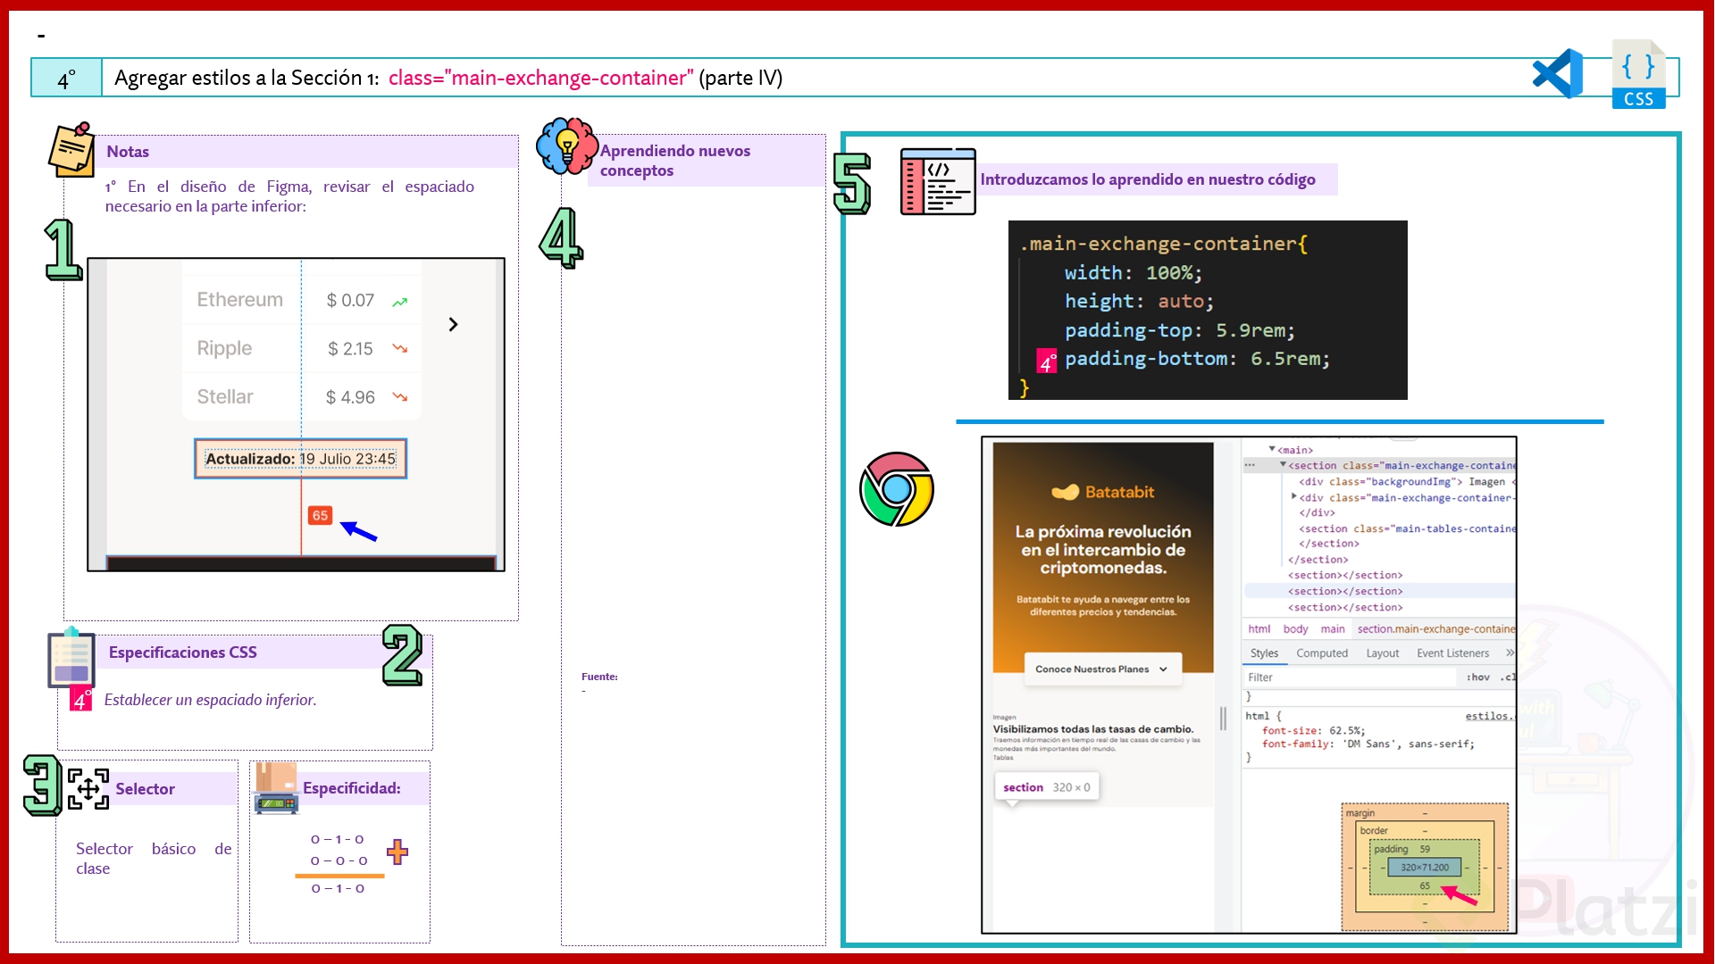Collapse the main-exchange-container section node

click(x=1283, y=465)
